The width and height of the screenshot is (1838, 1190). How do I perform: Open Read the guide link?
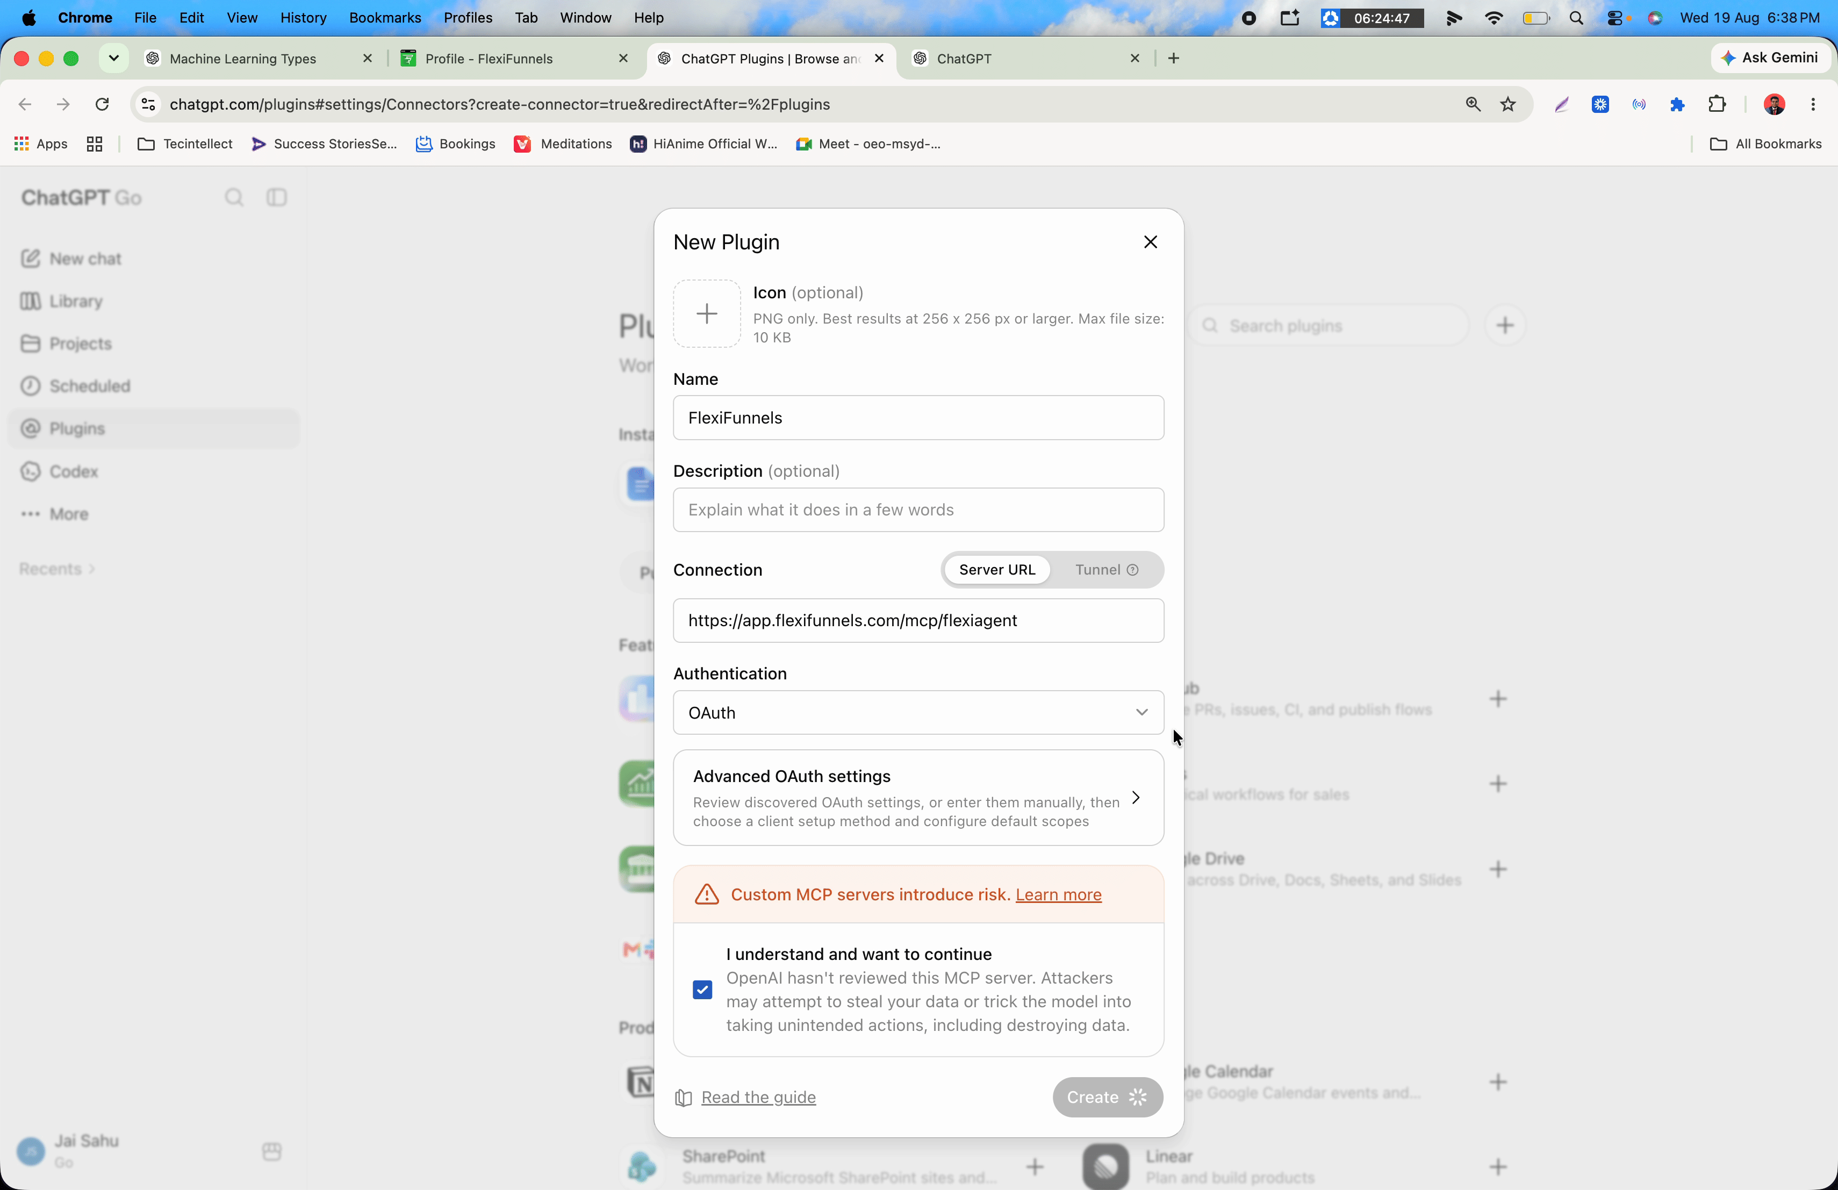[x=758, y=1098]
